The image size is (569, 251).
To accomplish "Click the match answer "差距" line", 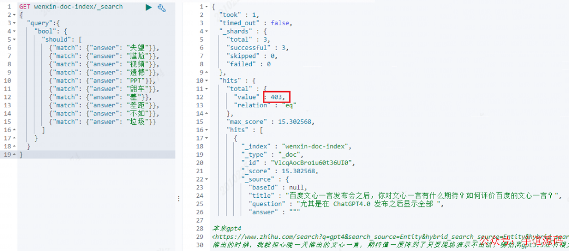I will (104, 105).
